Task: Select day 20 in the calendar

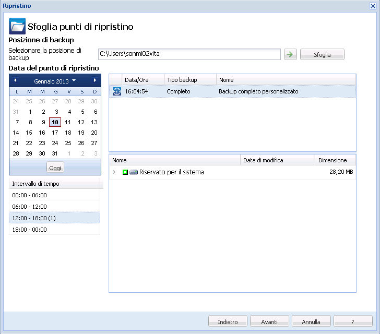Action: (94, 133)
